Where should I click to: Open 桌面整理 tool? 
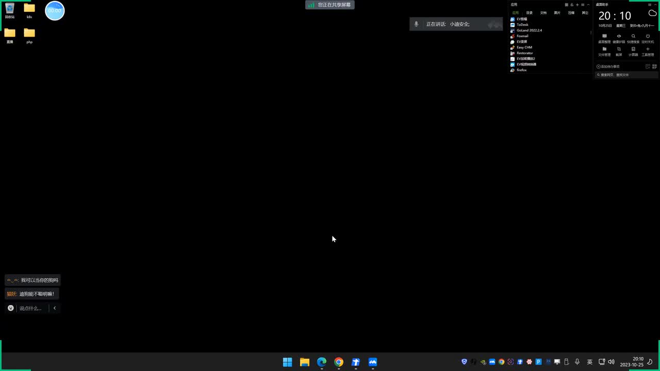pyautogui.click(x=604, y=39)
